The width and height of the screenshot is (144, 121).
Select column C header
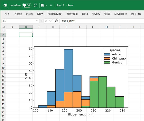tap(40, 27)
